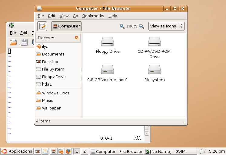Click GVIM scrollbar down arrow
The width and height of the screenshot is (226, 155).
tap(147, 134)
